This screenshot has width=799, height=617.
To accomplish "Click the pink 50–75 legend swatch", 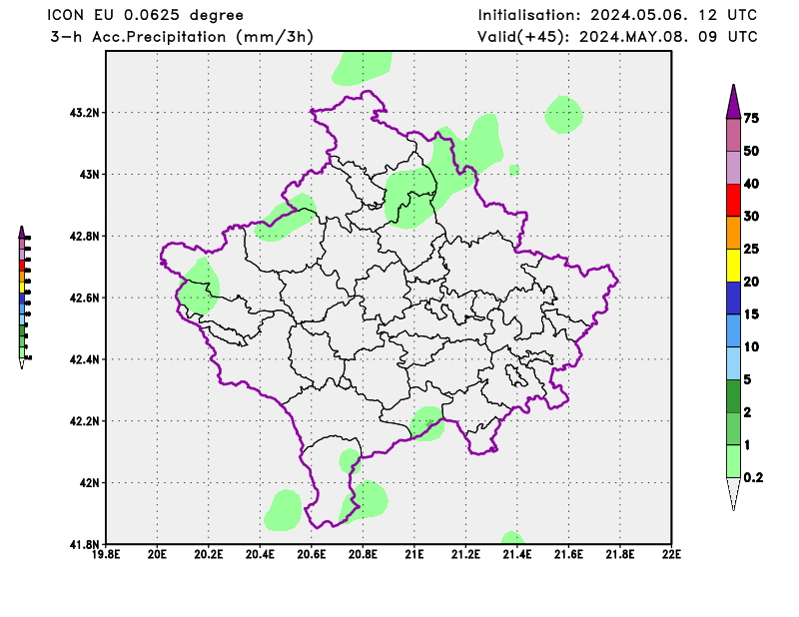I will pyautogui.click(x=733, y=135).
